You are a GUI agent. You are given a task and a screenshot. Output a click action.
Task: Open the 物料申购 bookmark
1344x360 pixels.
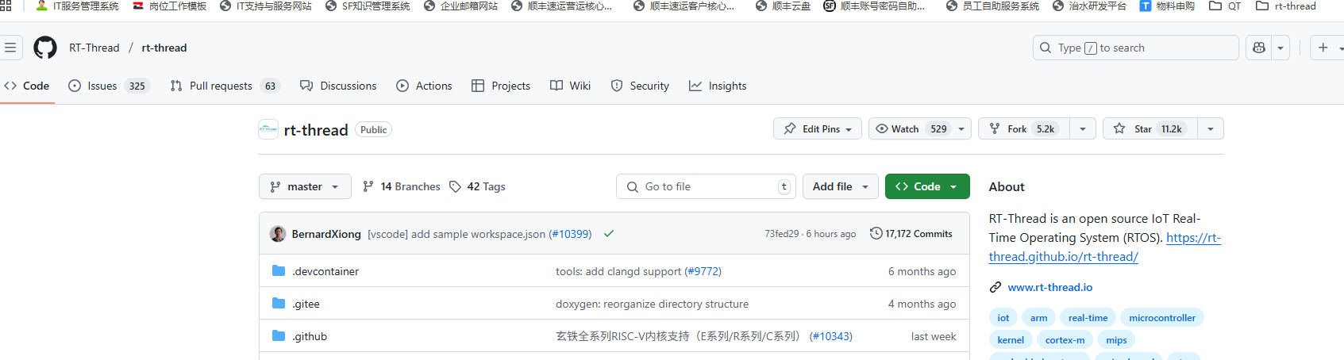1167,6
